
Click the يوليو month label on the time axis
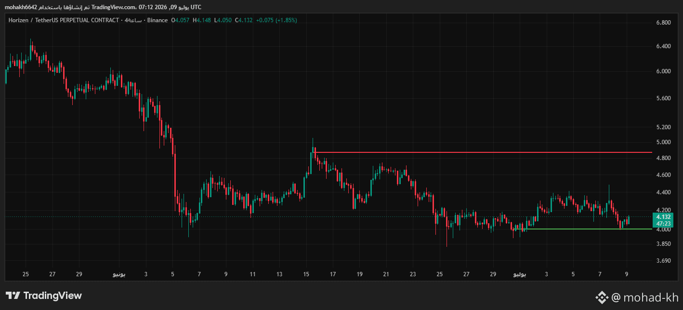[x=520, y=274]
